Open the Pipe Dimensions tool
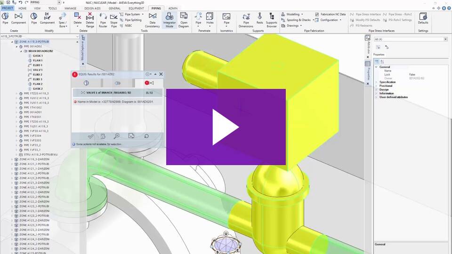The height and width of the screenshot is (254, 452). [246, 20]
